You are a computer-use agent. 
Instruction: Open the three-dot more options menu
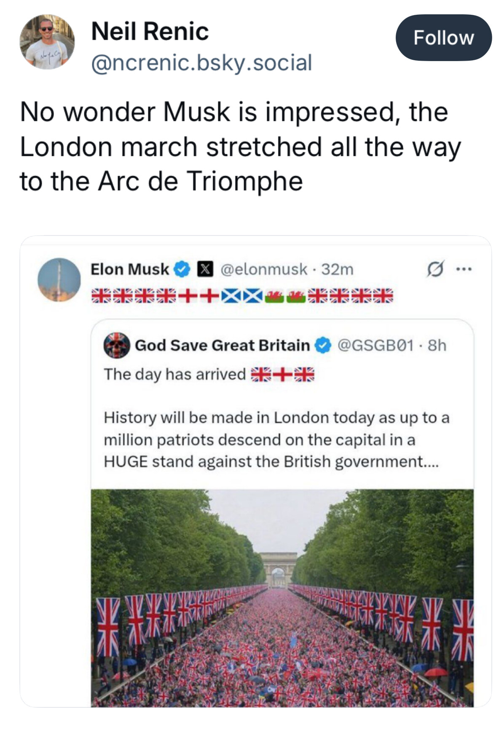464,268
